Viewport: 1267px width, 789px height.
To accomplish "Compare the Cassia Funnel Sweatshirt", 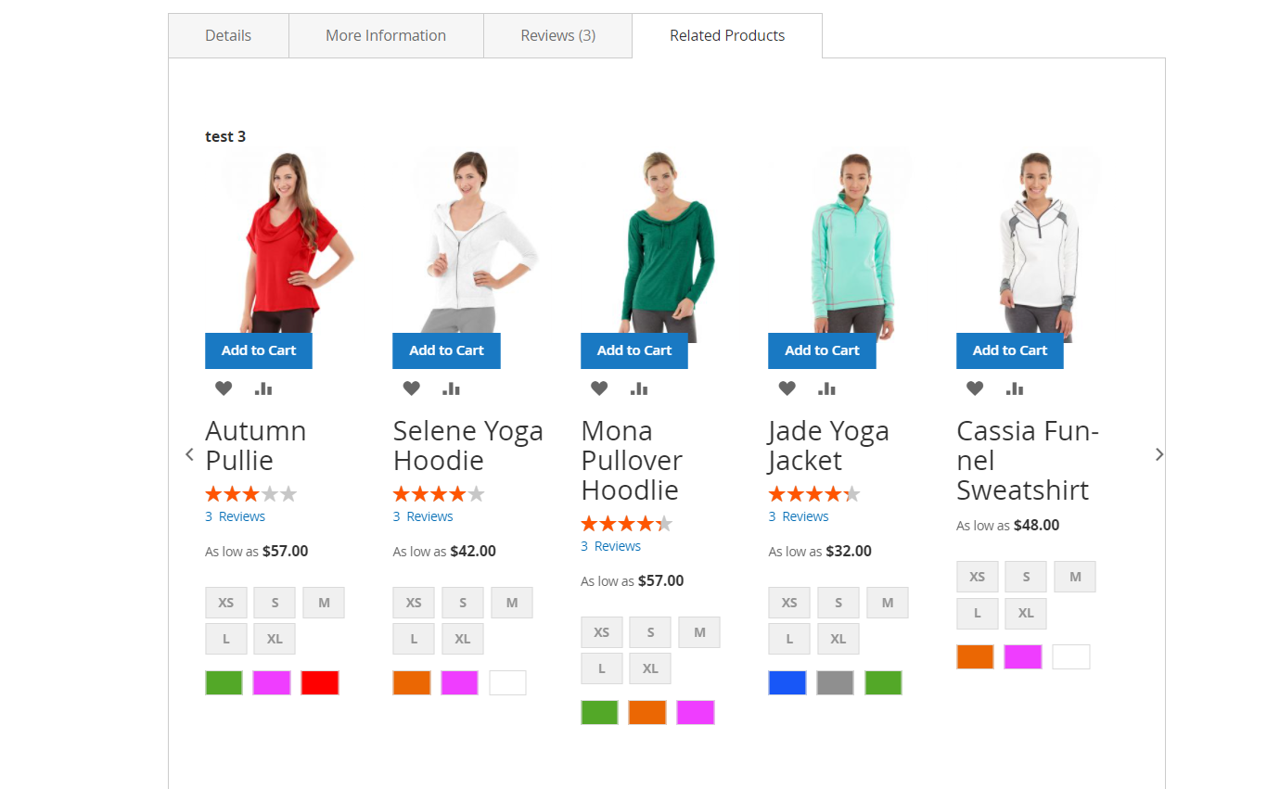I will (x=1015, y=388).
